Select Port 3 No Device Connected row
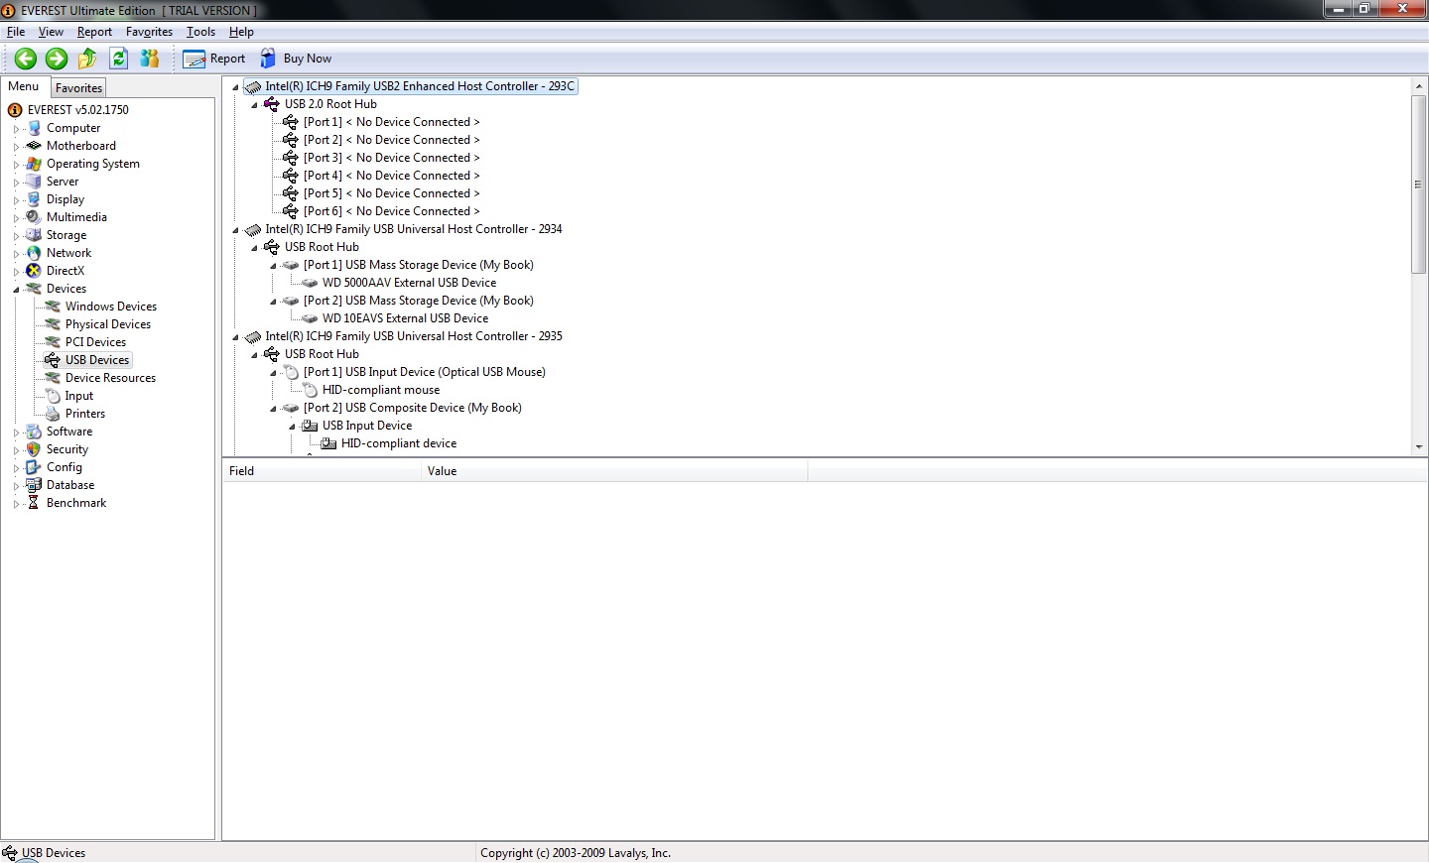Screen dimensions: 1429x863 click(x=391, y=158)
